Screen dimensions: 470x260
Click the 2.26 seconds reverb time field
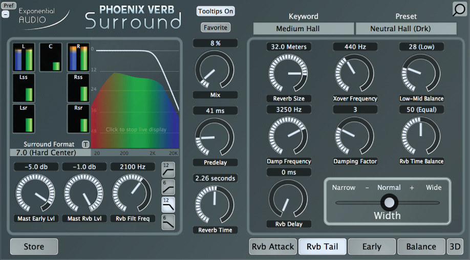pyautogui.click(x=215, y=178)
